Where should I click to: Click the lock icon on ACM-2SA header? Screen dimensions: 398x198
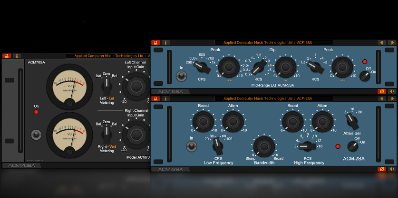pos(155,99)
